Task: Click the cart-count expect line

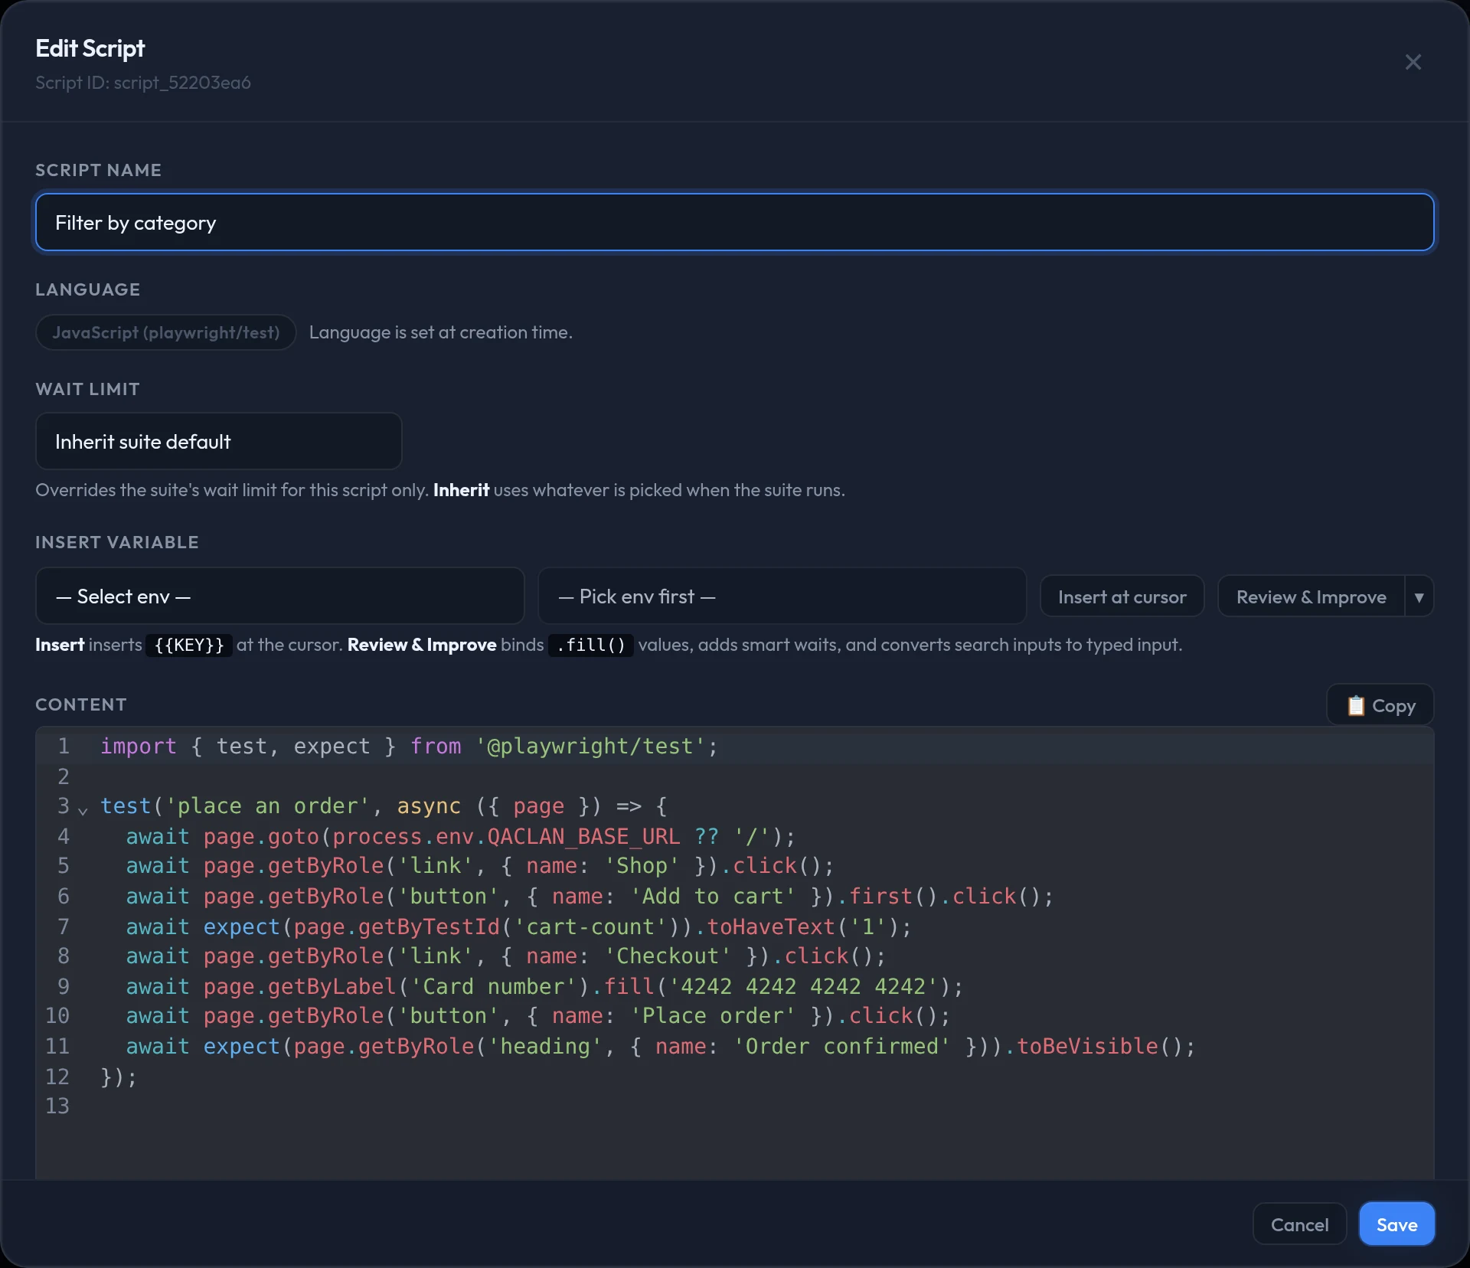Action: pos(518,926)
